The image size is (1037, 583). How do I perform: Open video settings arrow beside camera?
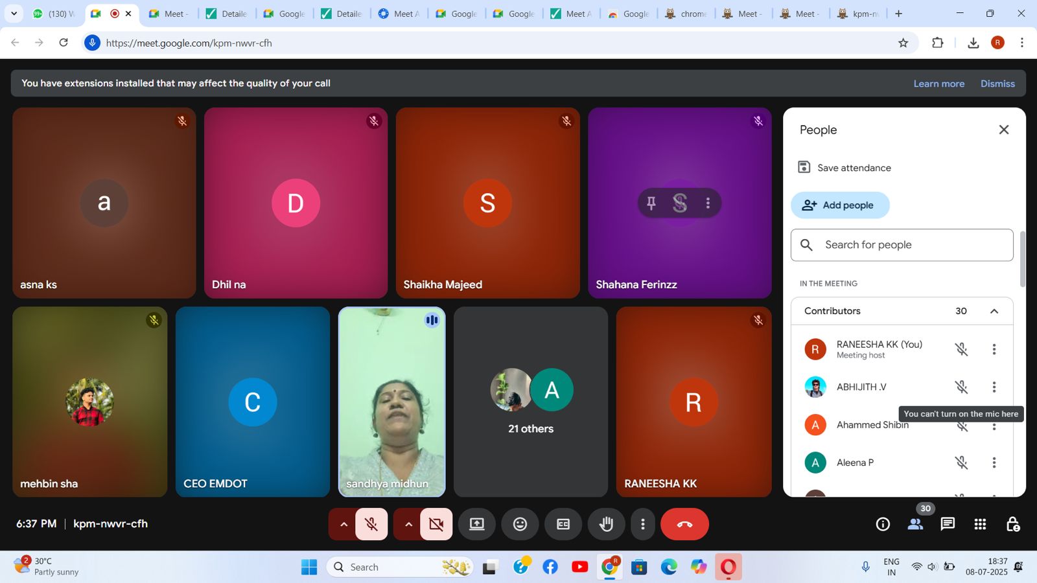(x=408, y=524)
